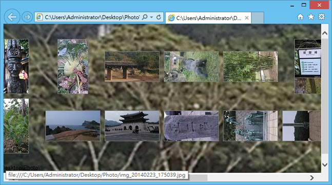Screen dimensions: 332x185
Task: Open Favorites star icon
Action: 311,17
